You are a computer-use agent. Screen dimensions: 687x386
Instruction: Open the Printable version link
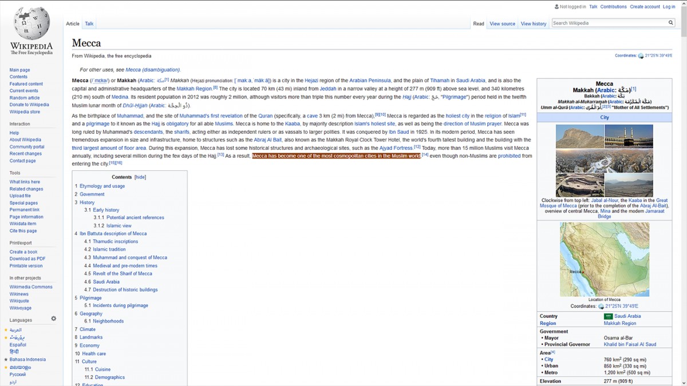pos(26,266)
